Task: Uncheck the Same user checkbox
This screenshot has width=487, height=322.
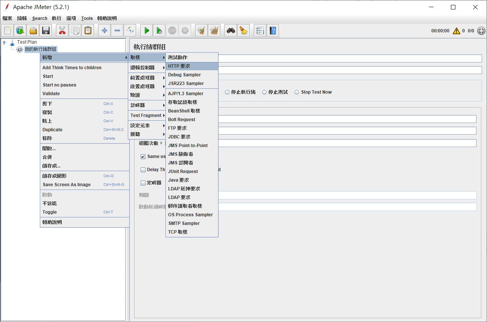Action: pos(143,156)
